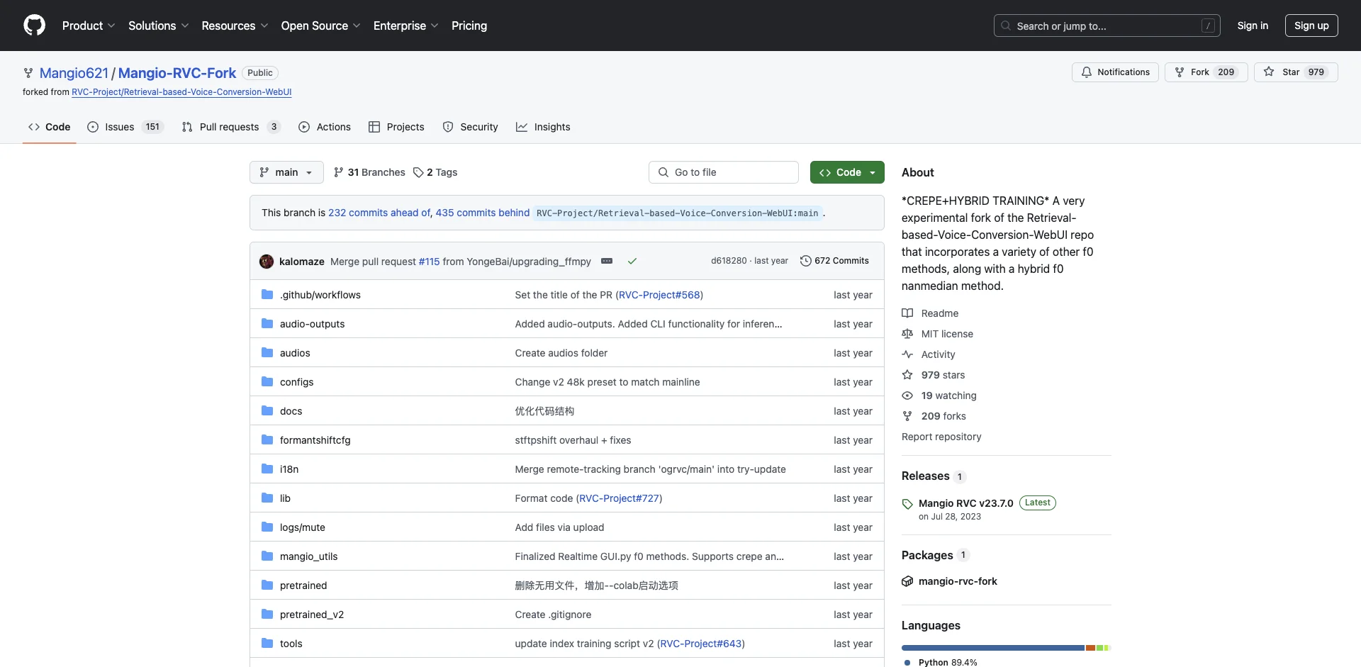Screen dimensions: 1361x667
Task: Open the green Code dropdown button
Action: tap(847, 172)
